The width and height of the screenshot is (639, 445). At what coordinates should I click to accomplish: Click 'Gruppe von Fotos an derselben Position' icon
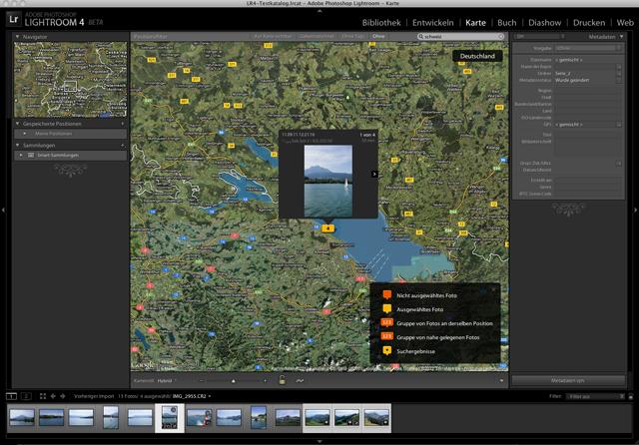point(386,323)
